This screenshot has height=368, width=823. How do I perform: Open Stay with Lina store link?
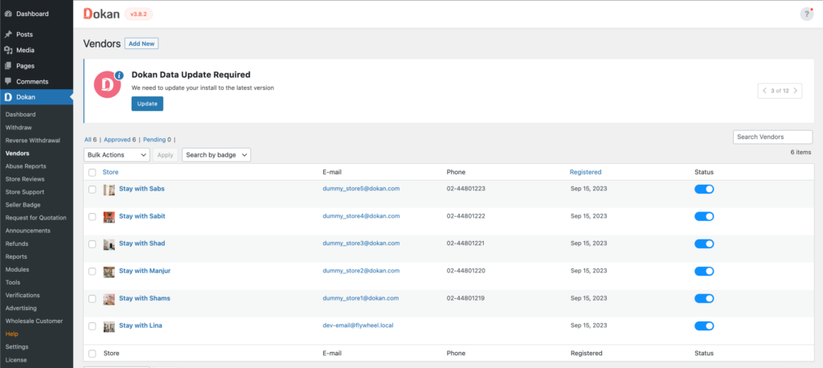point(141,325)
